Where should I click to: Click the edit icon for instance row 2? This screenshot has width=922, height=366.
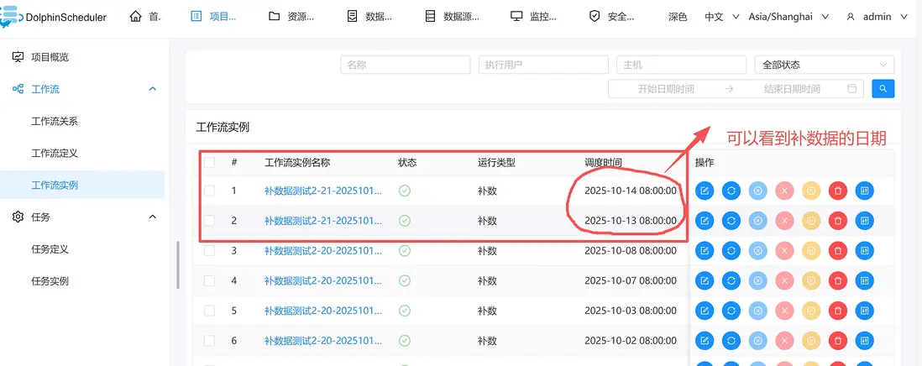pyautogui.click(x=705, y=221)
